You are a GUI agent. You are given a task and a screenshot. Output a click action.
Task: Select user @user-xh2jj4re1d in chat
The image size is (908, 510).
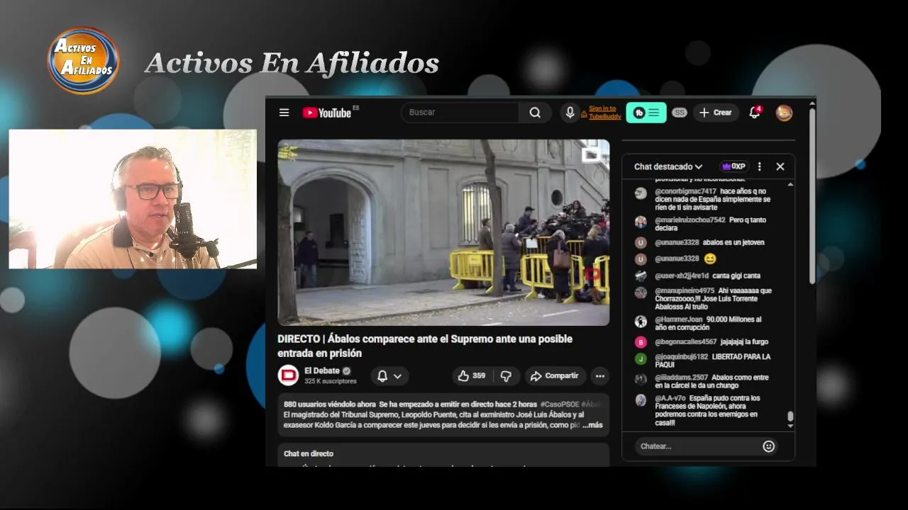click(x=682, y=276)
